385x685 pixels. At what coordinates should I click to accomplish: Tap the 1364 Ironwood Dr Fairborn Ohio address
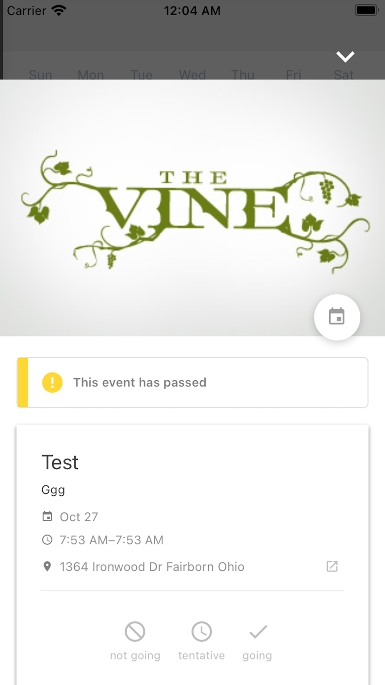[x=152, y=567]
